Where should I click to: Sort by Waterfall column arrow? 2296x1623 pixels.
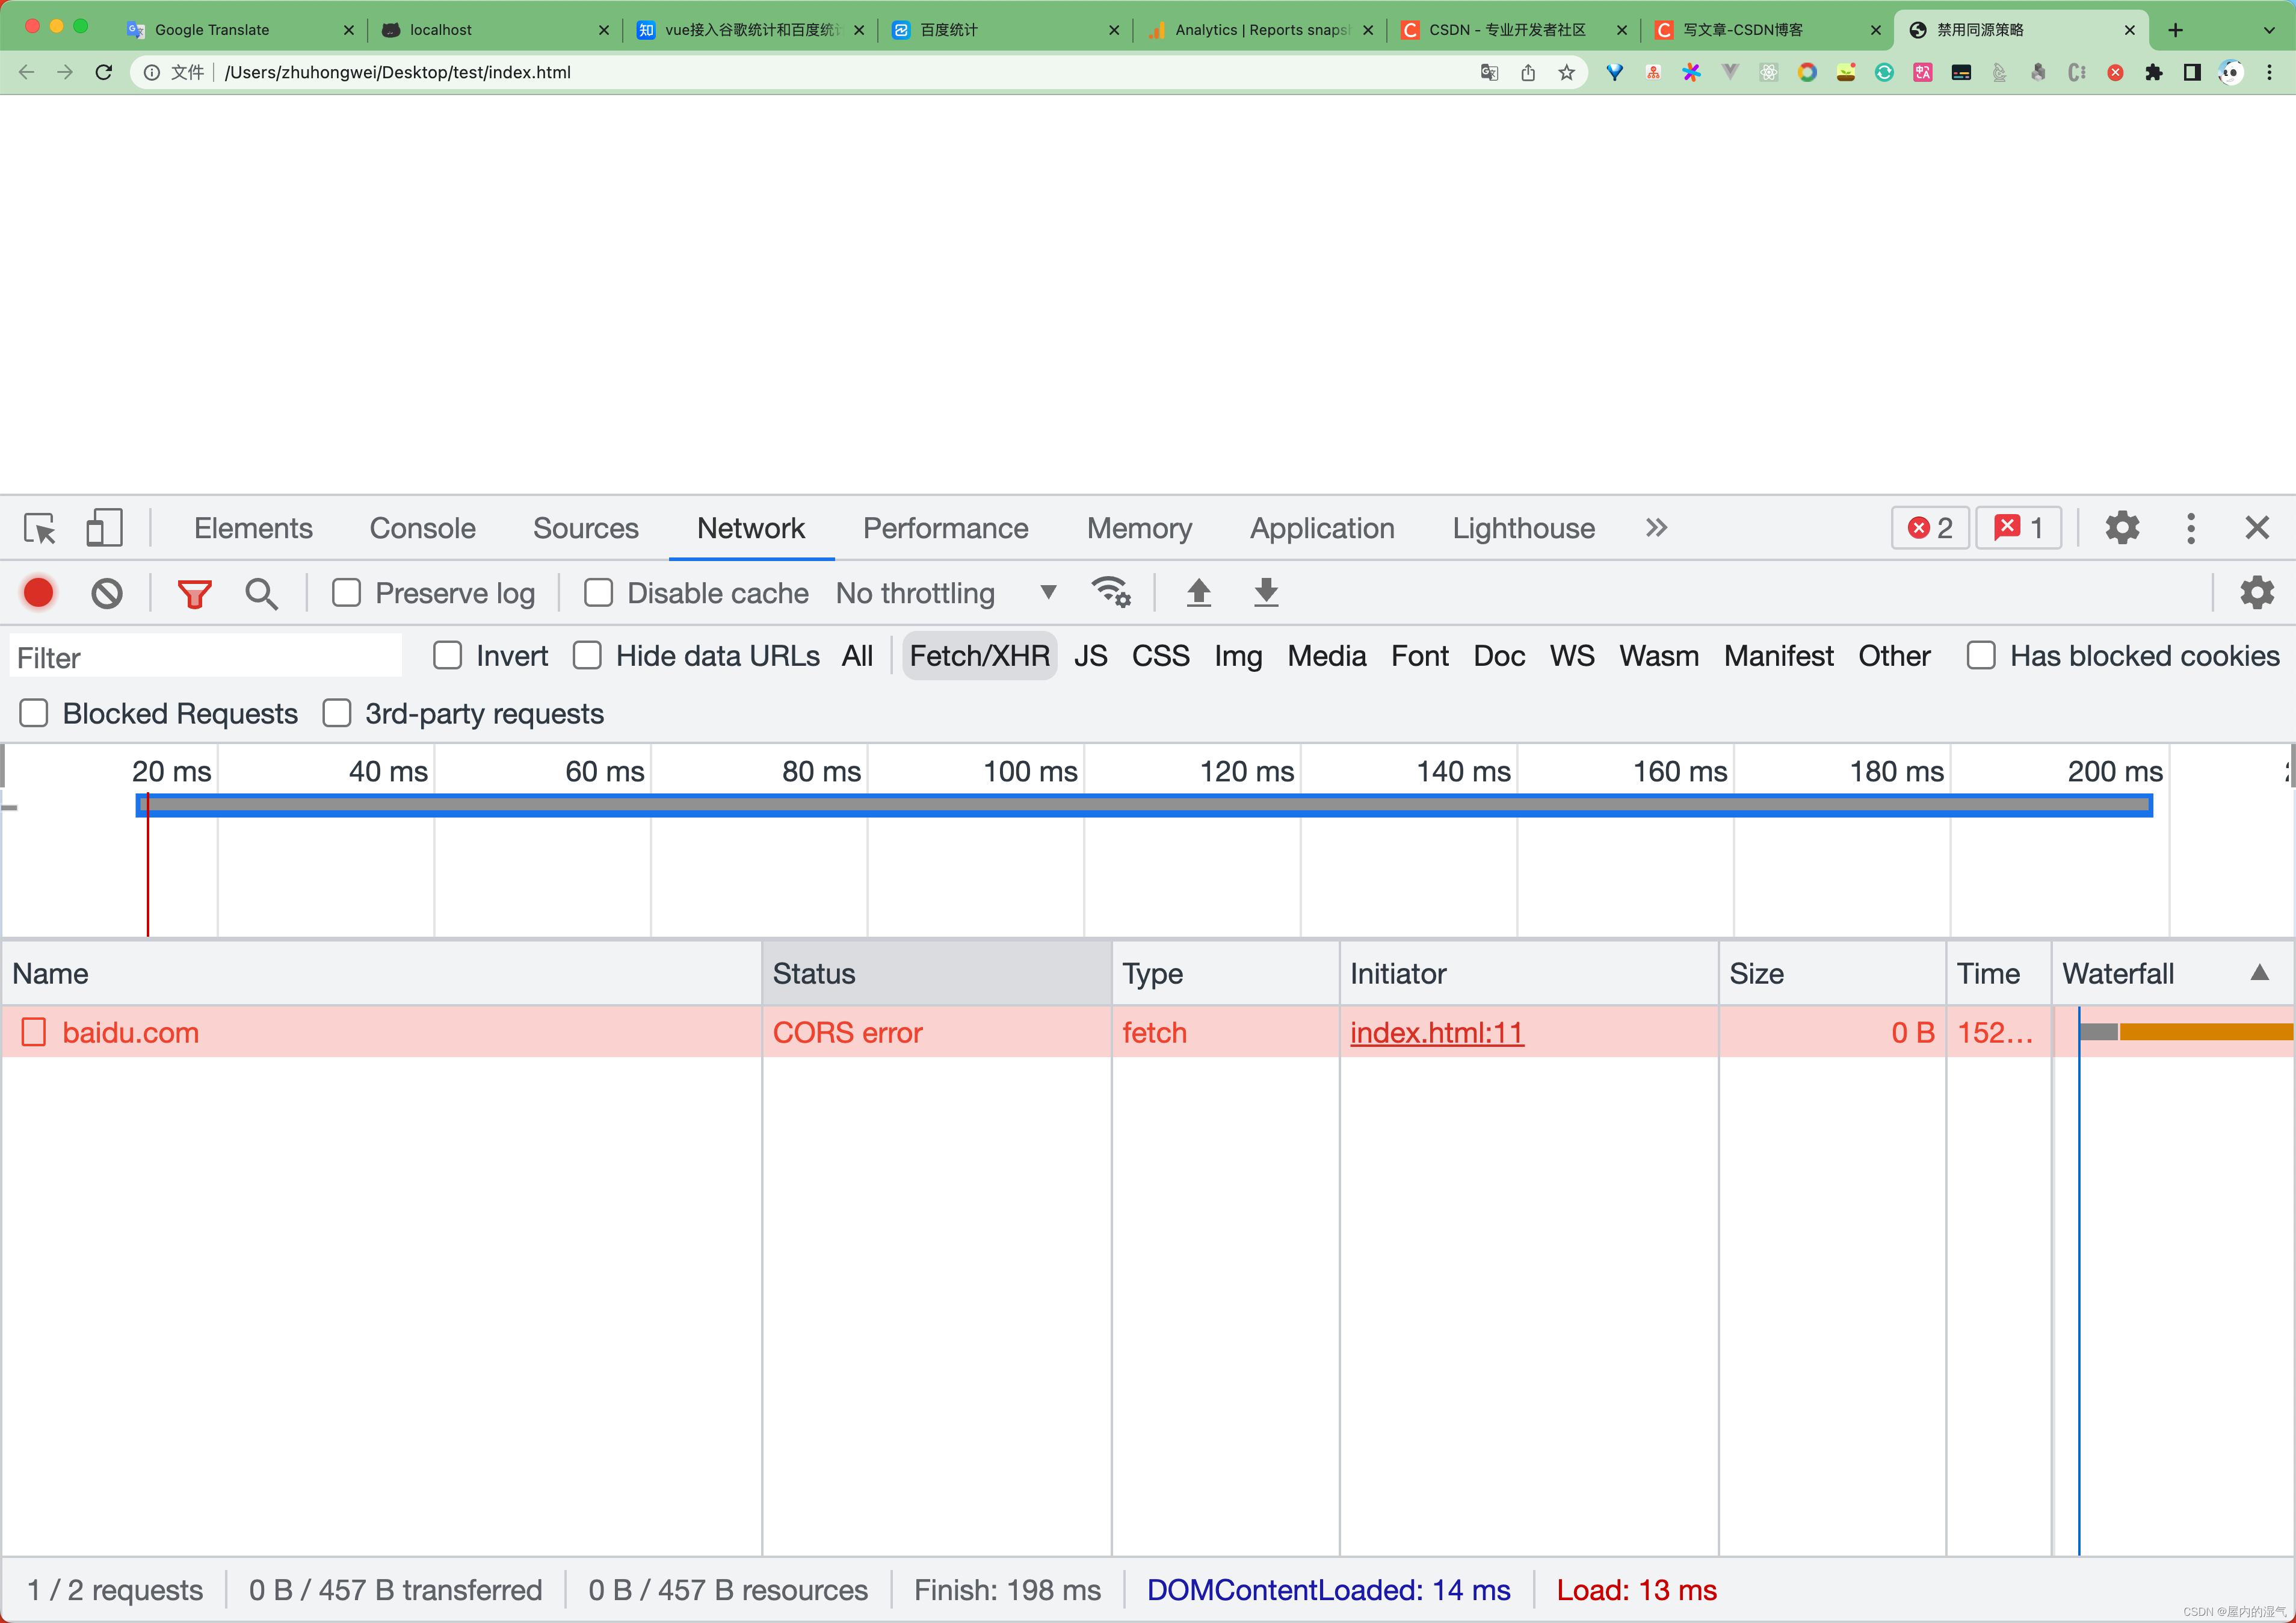coord(2259,973)
